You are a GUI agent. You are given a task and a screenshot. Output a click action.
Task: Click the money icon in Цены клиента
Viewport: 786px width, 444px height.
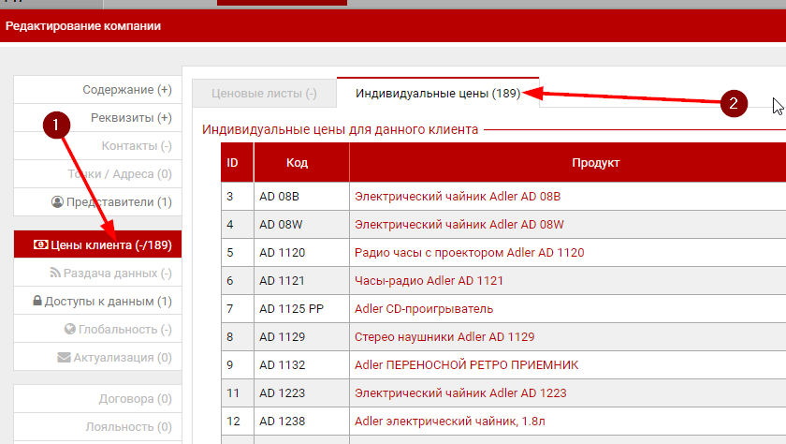coord(40,245)
